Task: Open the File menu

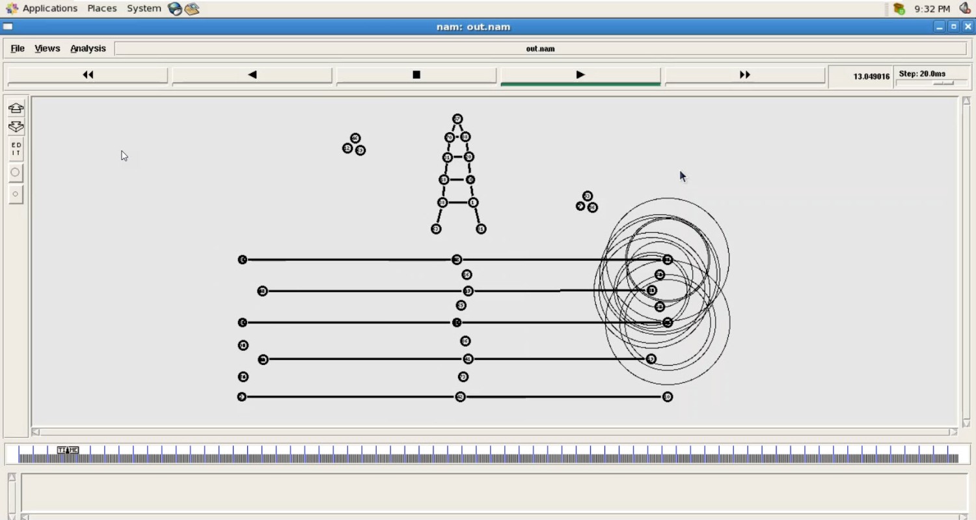Action: tap(16, 48)
